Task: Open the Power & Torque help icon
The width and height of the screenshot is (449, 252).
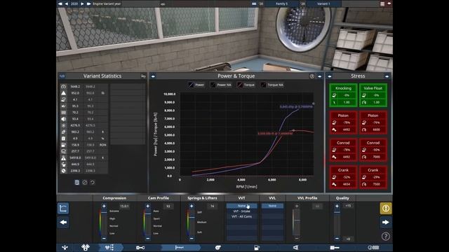Action: (311, 76)
